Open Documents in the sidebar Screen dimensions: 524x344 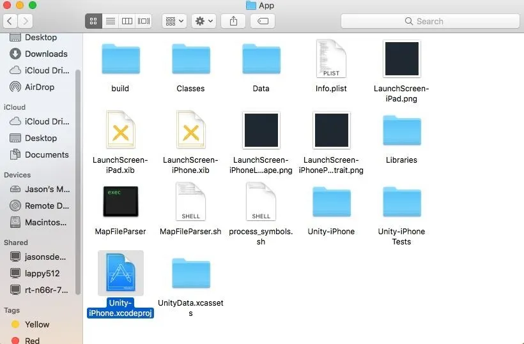click(x=40, y=155)
